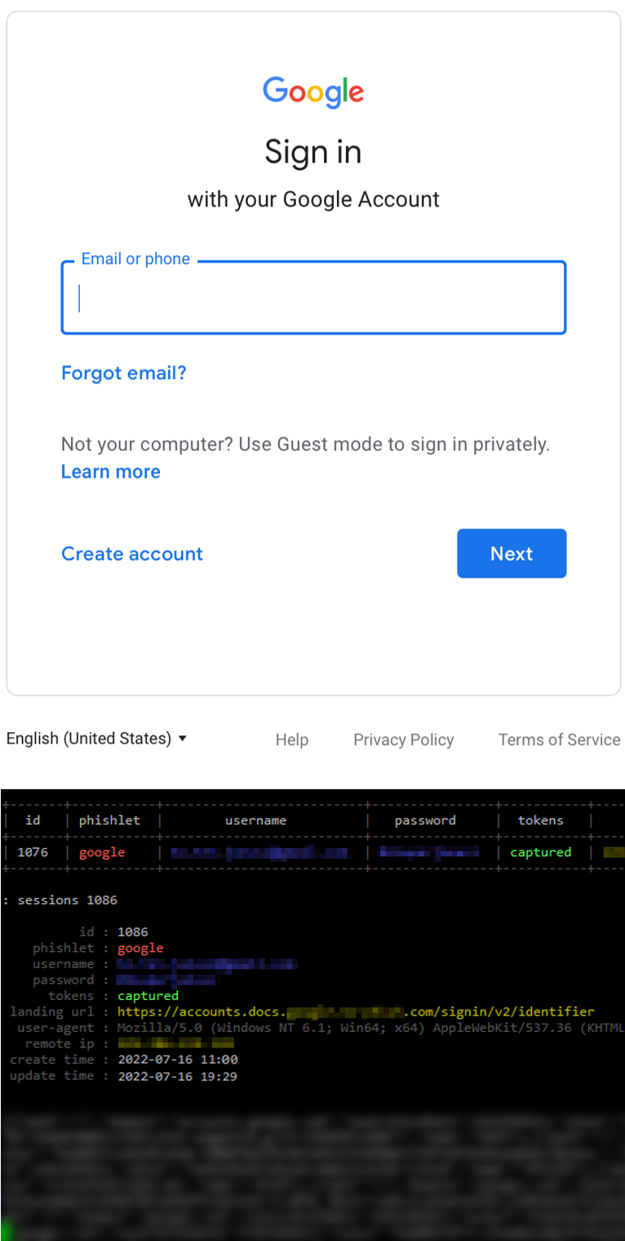625x1241 pixels.
Task: Open the Privacy Policy link
Action: pos(403,739)
